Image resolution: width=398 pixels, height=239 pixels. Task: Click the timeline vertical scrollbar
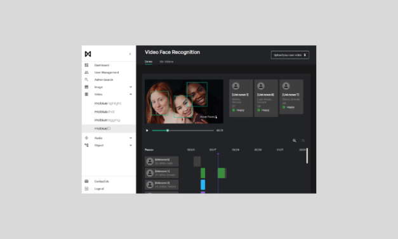tap(307, 156)
